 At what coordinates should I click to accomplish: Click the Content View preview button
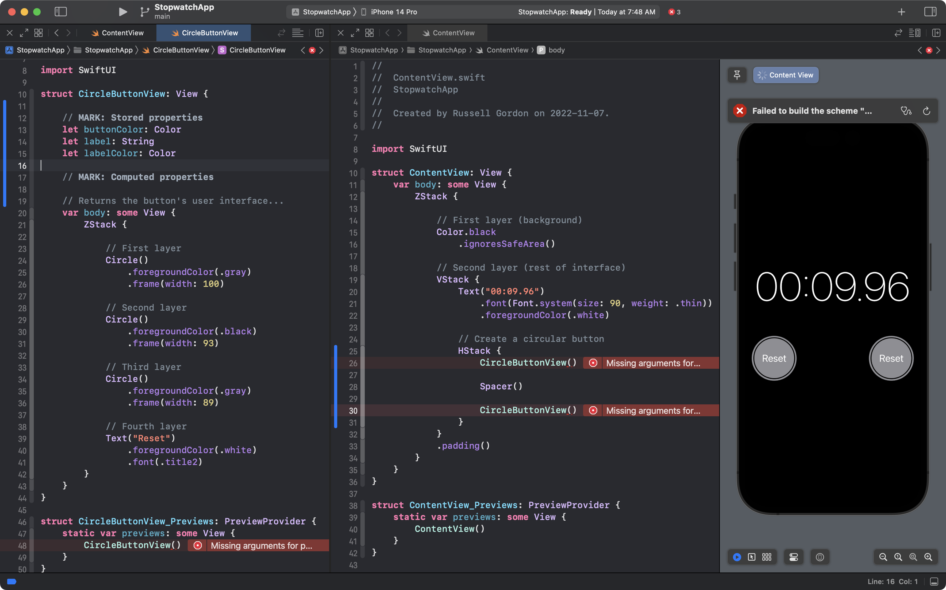[786, 75]
